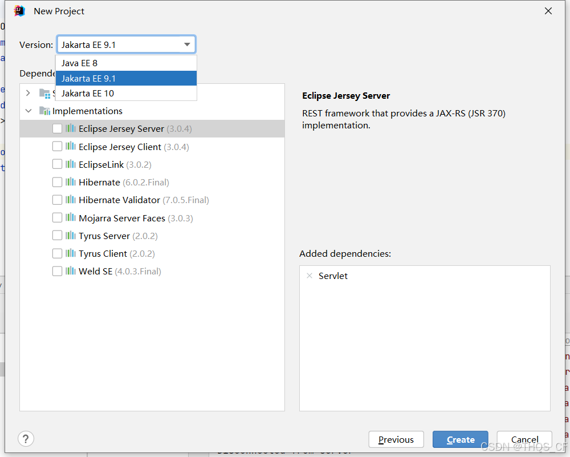
Task: Select the Tyrus Client (2.0.2) row text
Action: (117, 254)
